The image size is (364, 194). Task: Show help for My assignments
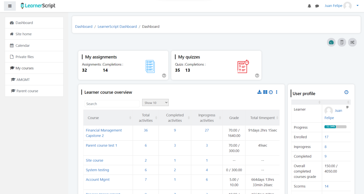[x=164, y=76]
